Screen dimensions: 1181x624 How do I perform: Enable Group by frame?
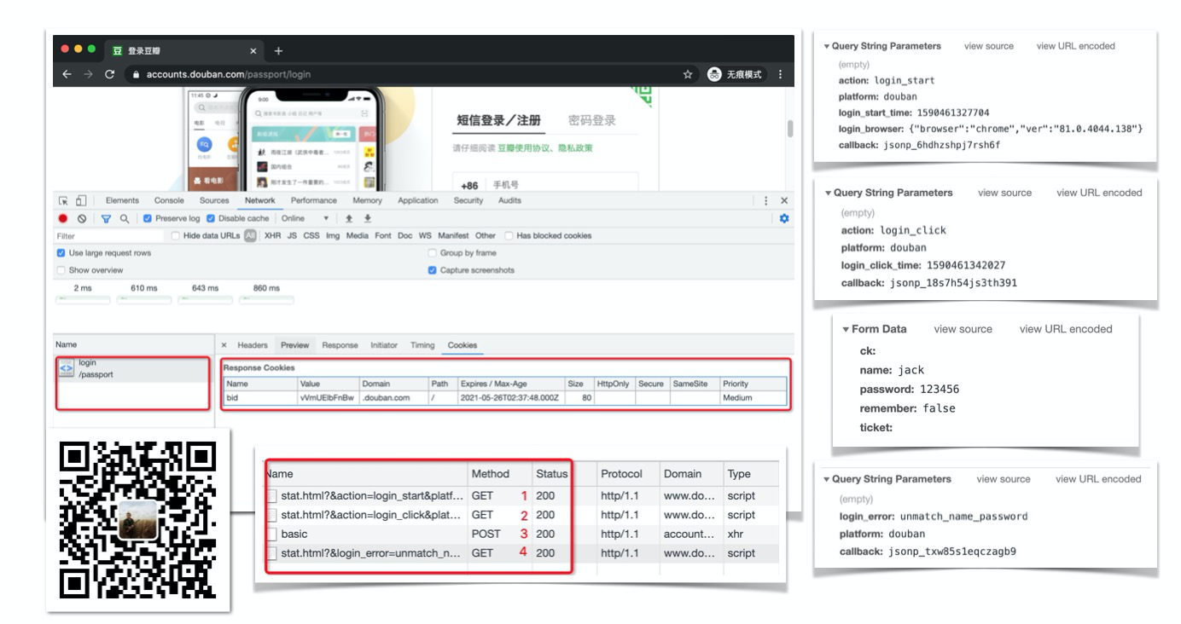coord(433,253)
